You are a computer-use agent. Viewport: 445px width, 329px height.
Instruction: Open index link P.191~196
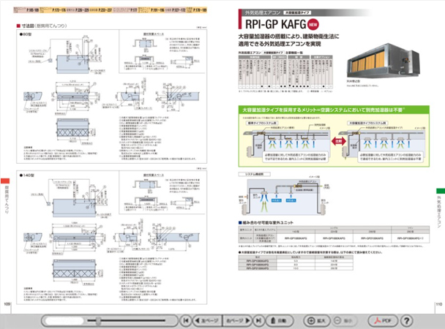pos(152,10)
